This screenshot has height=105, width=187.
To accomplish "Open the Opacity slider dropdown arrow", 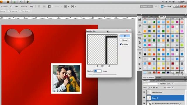I will [x=172, y=84].
